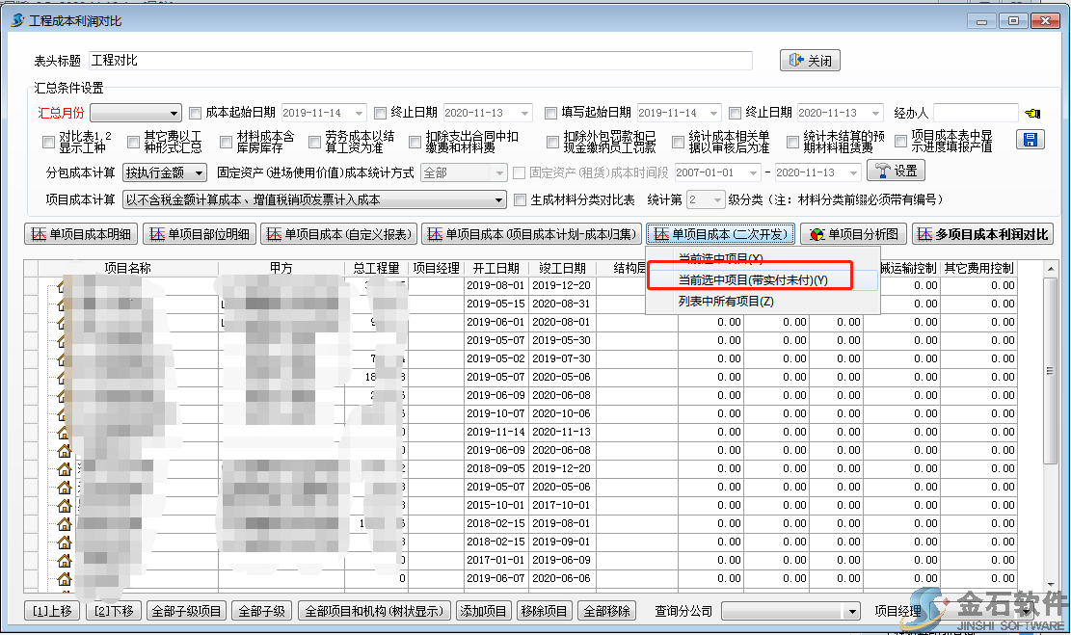Click 关闭 button with exit icon
This screenshot has height=635, width=1071.
pyautogui.click(x=810, y=61)
